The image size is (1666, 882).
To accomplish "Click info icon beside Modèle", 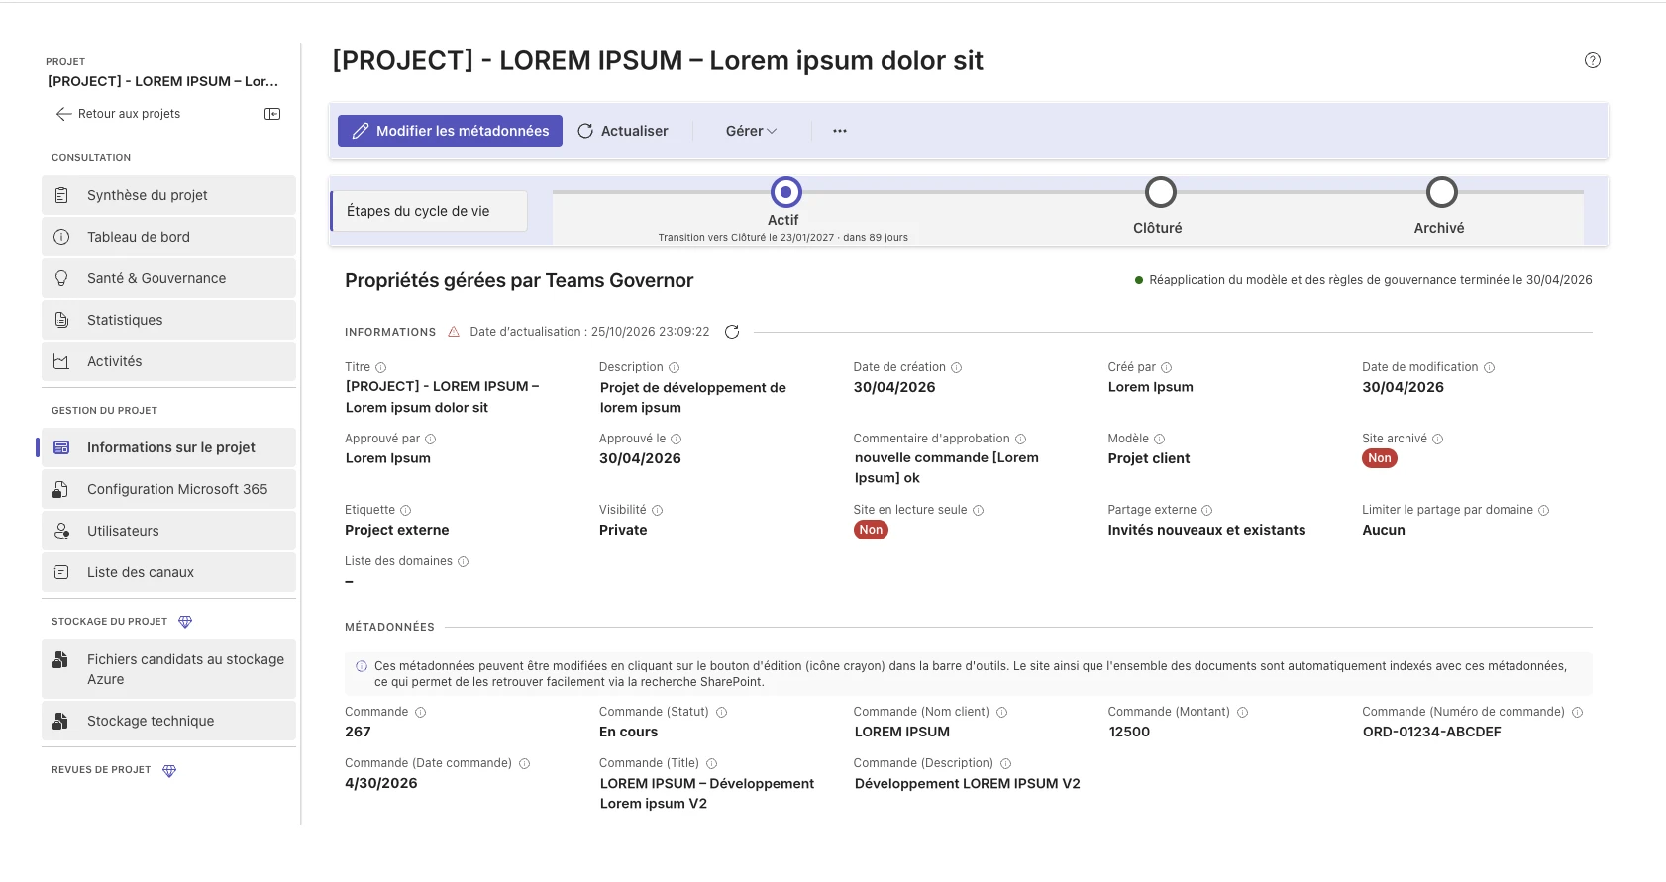I will click(1160, 439).
